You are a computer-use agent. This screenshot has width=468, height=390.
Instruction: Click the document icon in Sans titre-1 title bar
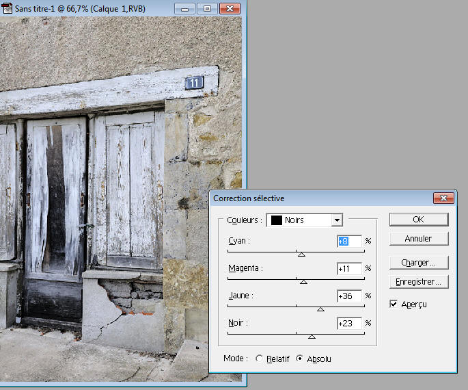(x=7, y=8)
